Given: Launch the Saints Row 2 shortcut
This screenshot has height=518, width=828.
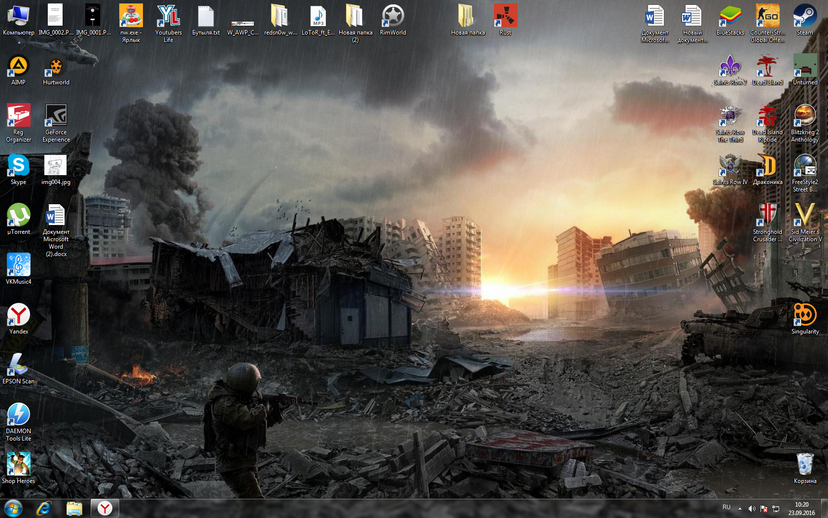Looking at the screenshot, I should pyautogui.click(x=730, y=70).
